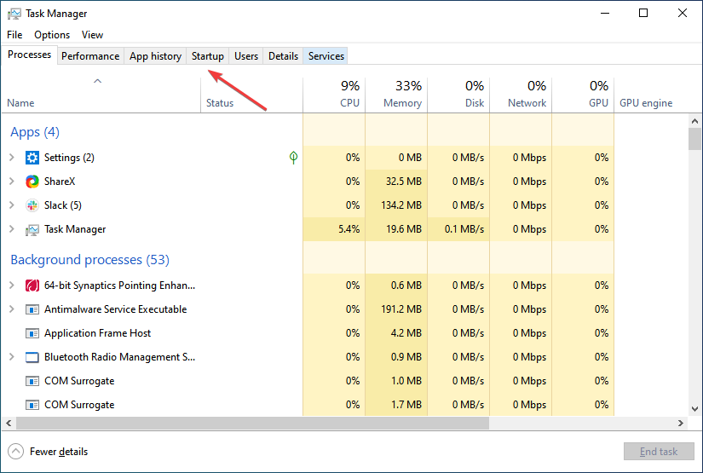Click the horizontal scrollbar left arrow
Screen dimensions: 703x473
[9, 424]
